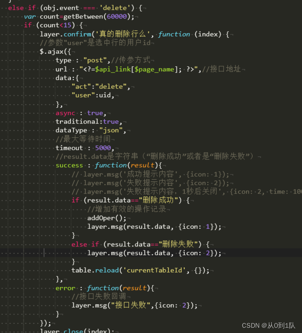This screenshot has width=302, height=333.
Task: Click the "$.ajax({" line
Action: coord(55,52)
